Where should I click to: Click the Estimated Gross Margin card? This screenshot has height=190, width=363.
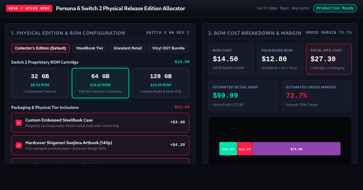[317, 96]
